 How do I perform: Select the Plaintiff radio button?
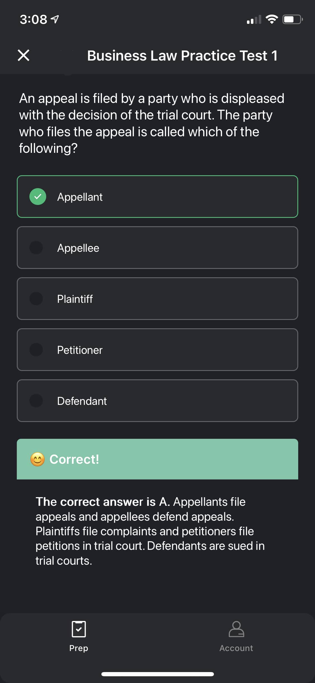pos(36,299)
